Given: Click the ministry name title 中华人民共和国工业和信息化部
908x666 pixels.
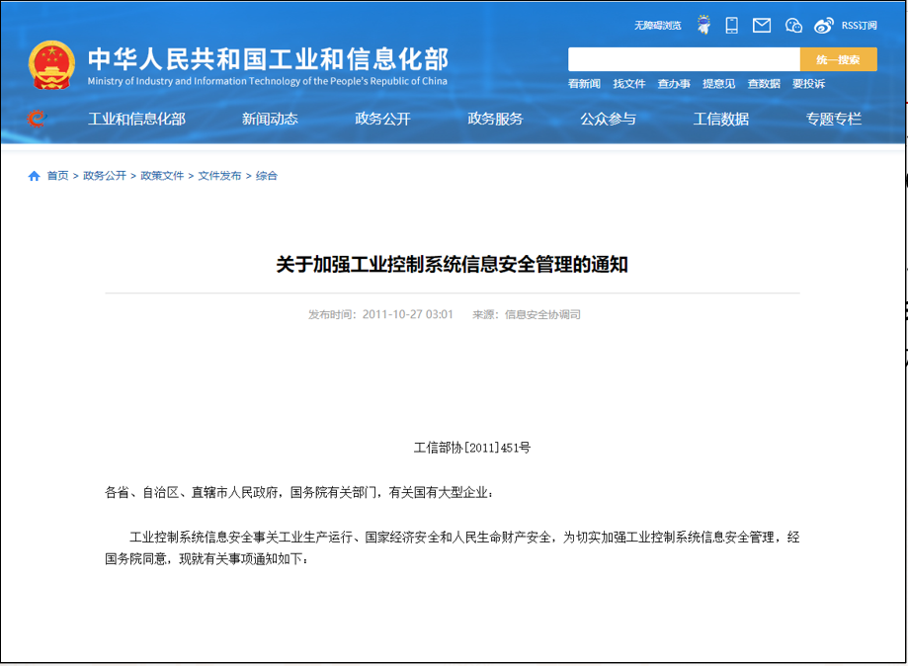Looking at the screenshot, I should coord(268,58).
